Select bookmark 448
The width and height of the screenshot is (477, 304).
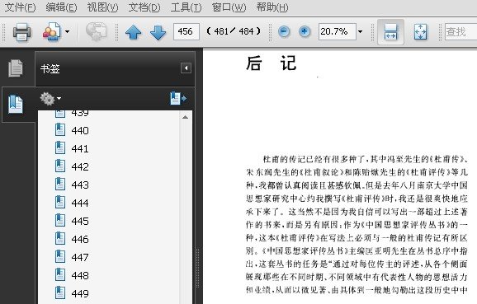(x=80, y=275)
